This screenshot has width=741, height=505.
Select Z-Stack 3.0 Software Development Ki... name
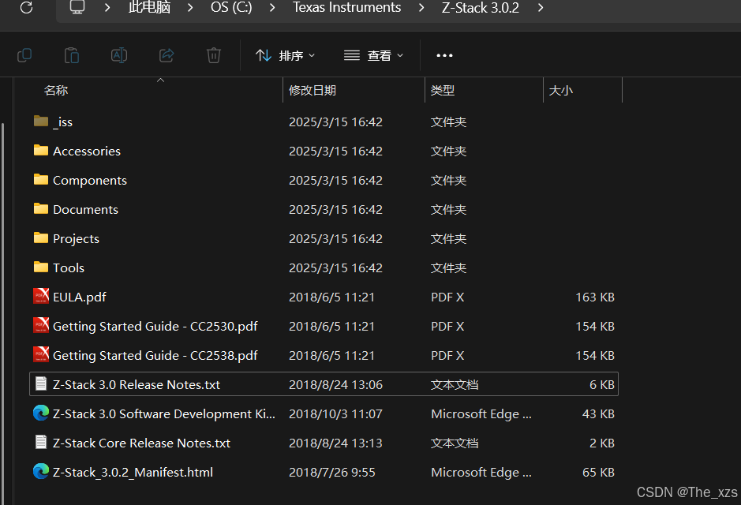[x=164, y=413]
